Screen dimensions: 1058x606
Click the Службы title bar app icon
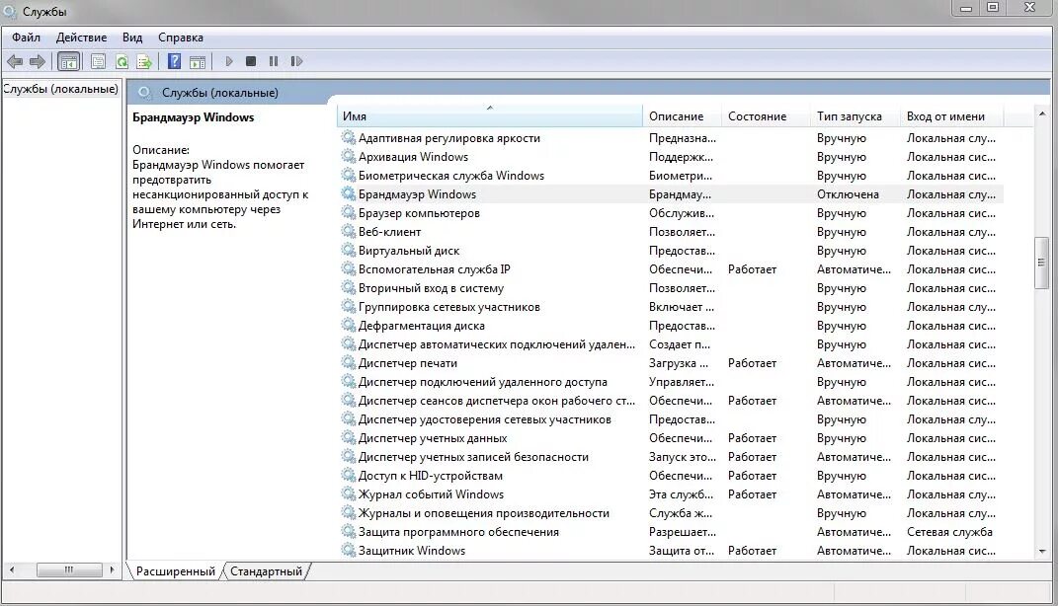coord(10,12)
